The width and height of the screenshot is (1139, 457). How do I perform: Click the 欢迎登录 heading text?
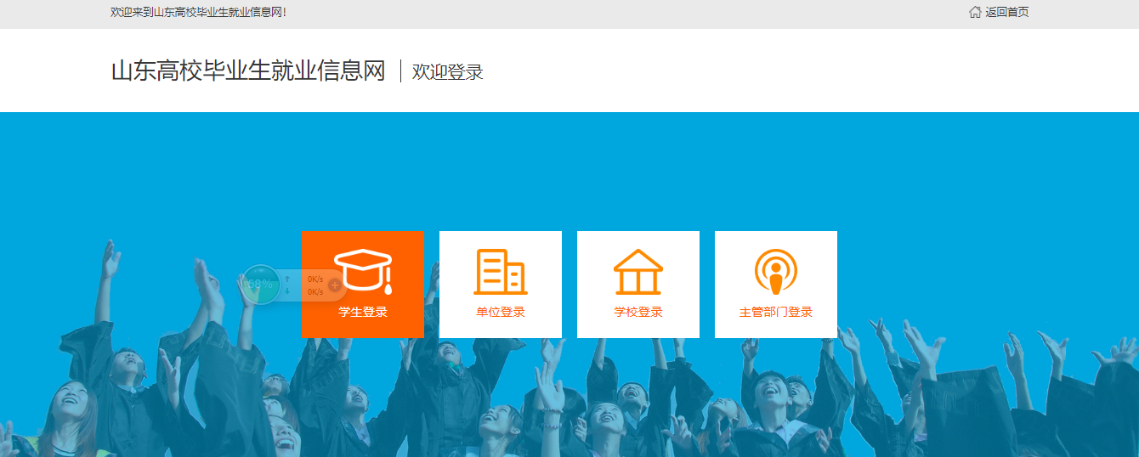tap(448, 72)
